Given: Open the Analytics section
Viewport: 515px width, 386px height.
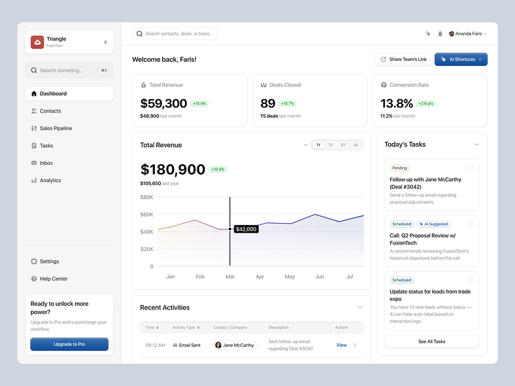Looking at the screenshot, I should click(50, 181).
